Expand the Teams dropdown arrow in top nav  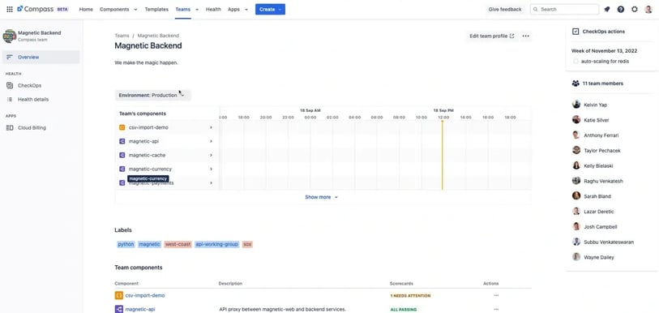[197, 9]
